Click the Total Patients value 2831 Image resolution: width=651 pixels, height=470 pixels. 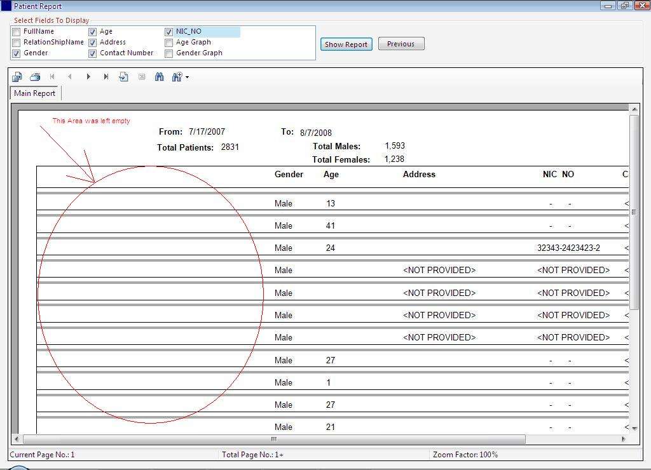(x=230, y=147)
